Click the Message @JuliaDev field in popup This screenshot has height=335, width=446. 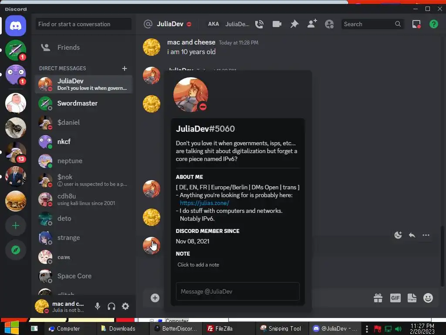click(x=238, y=291)
